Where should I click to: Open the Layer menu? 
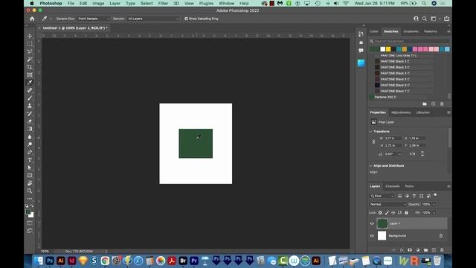[115, 3]
